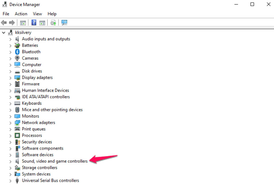Click the Bluetooth category icon
274x185 pixels.
click(17, 52)
